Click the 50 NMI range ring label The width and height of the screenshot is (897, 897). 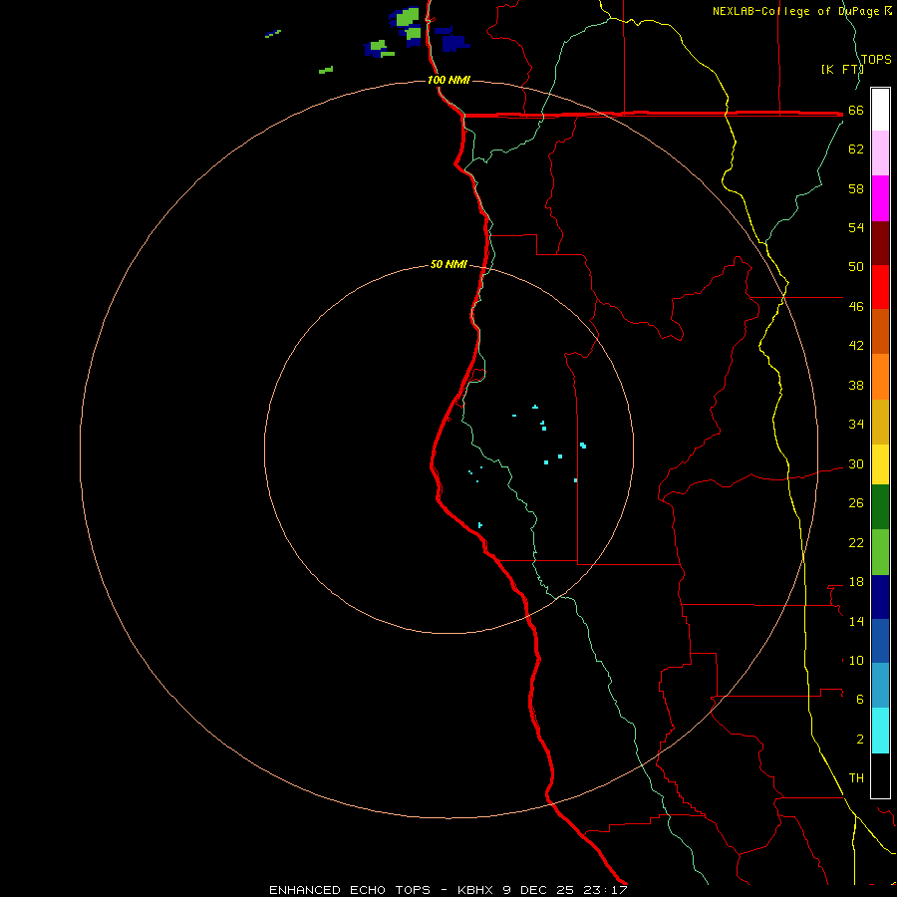(448, 264)
